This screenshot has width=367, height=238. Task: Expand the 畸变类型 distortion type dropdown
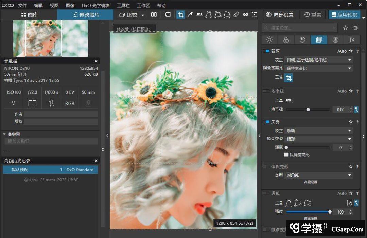point(318,139)
